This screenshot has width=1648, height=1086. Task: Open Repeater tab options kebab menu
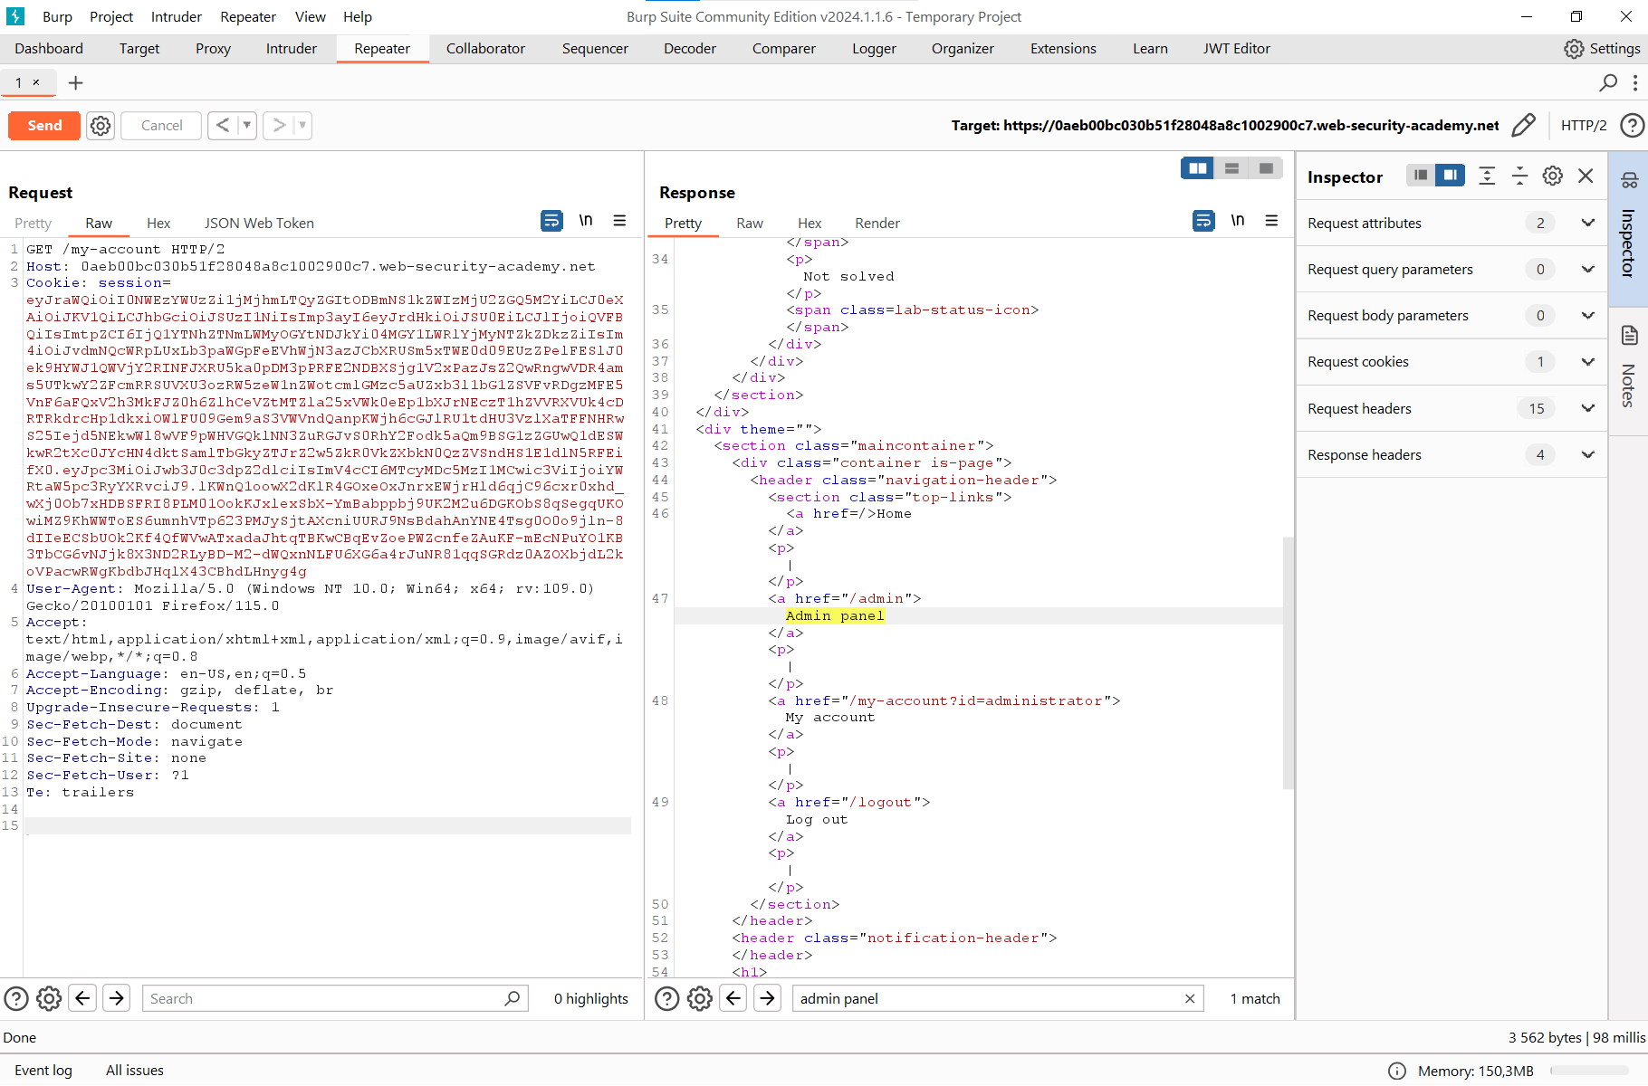[1635, 83]
